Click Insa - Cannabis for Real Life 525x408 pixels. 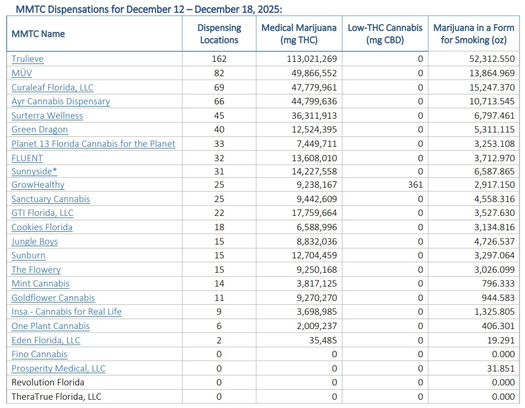coord(66,312)
